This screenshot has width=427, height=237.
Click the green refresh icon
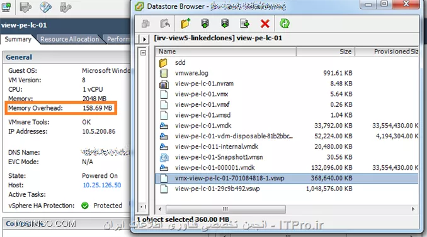pos(285,24)
